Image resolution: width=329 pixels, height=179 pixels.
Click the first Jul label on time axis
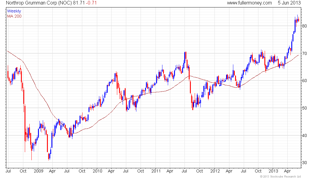coord(8,171)
